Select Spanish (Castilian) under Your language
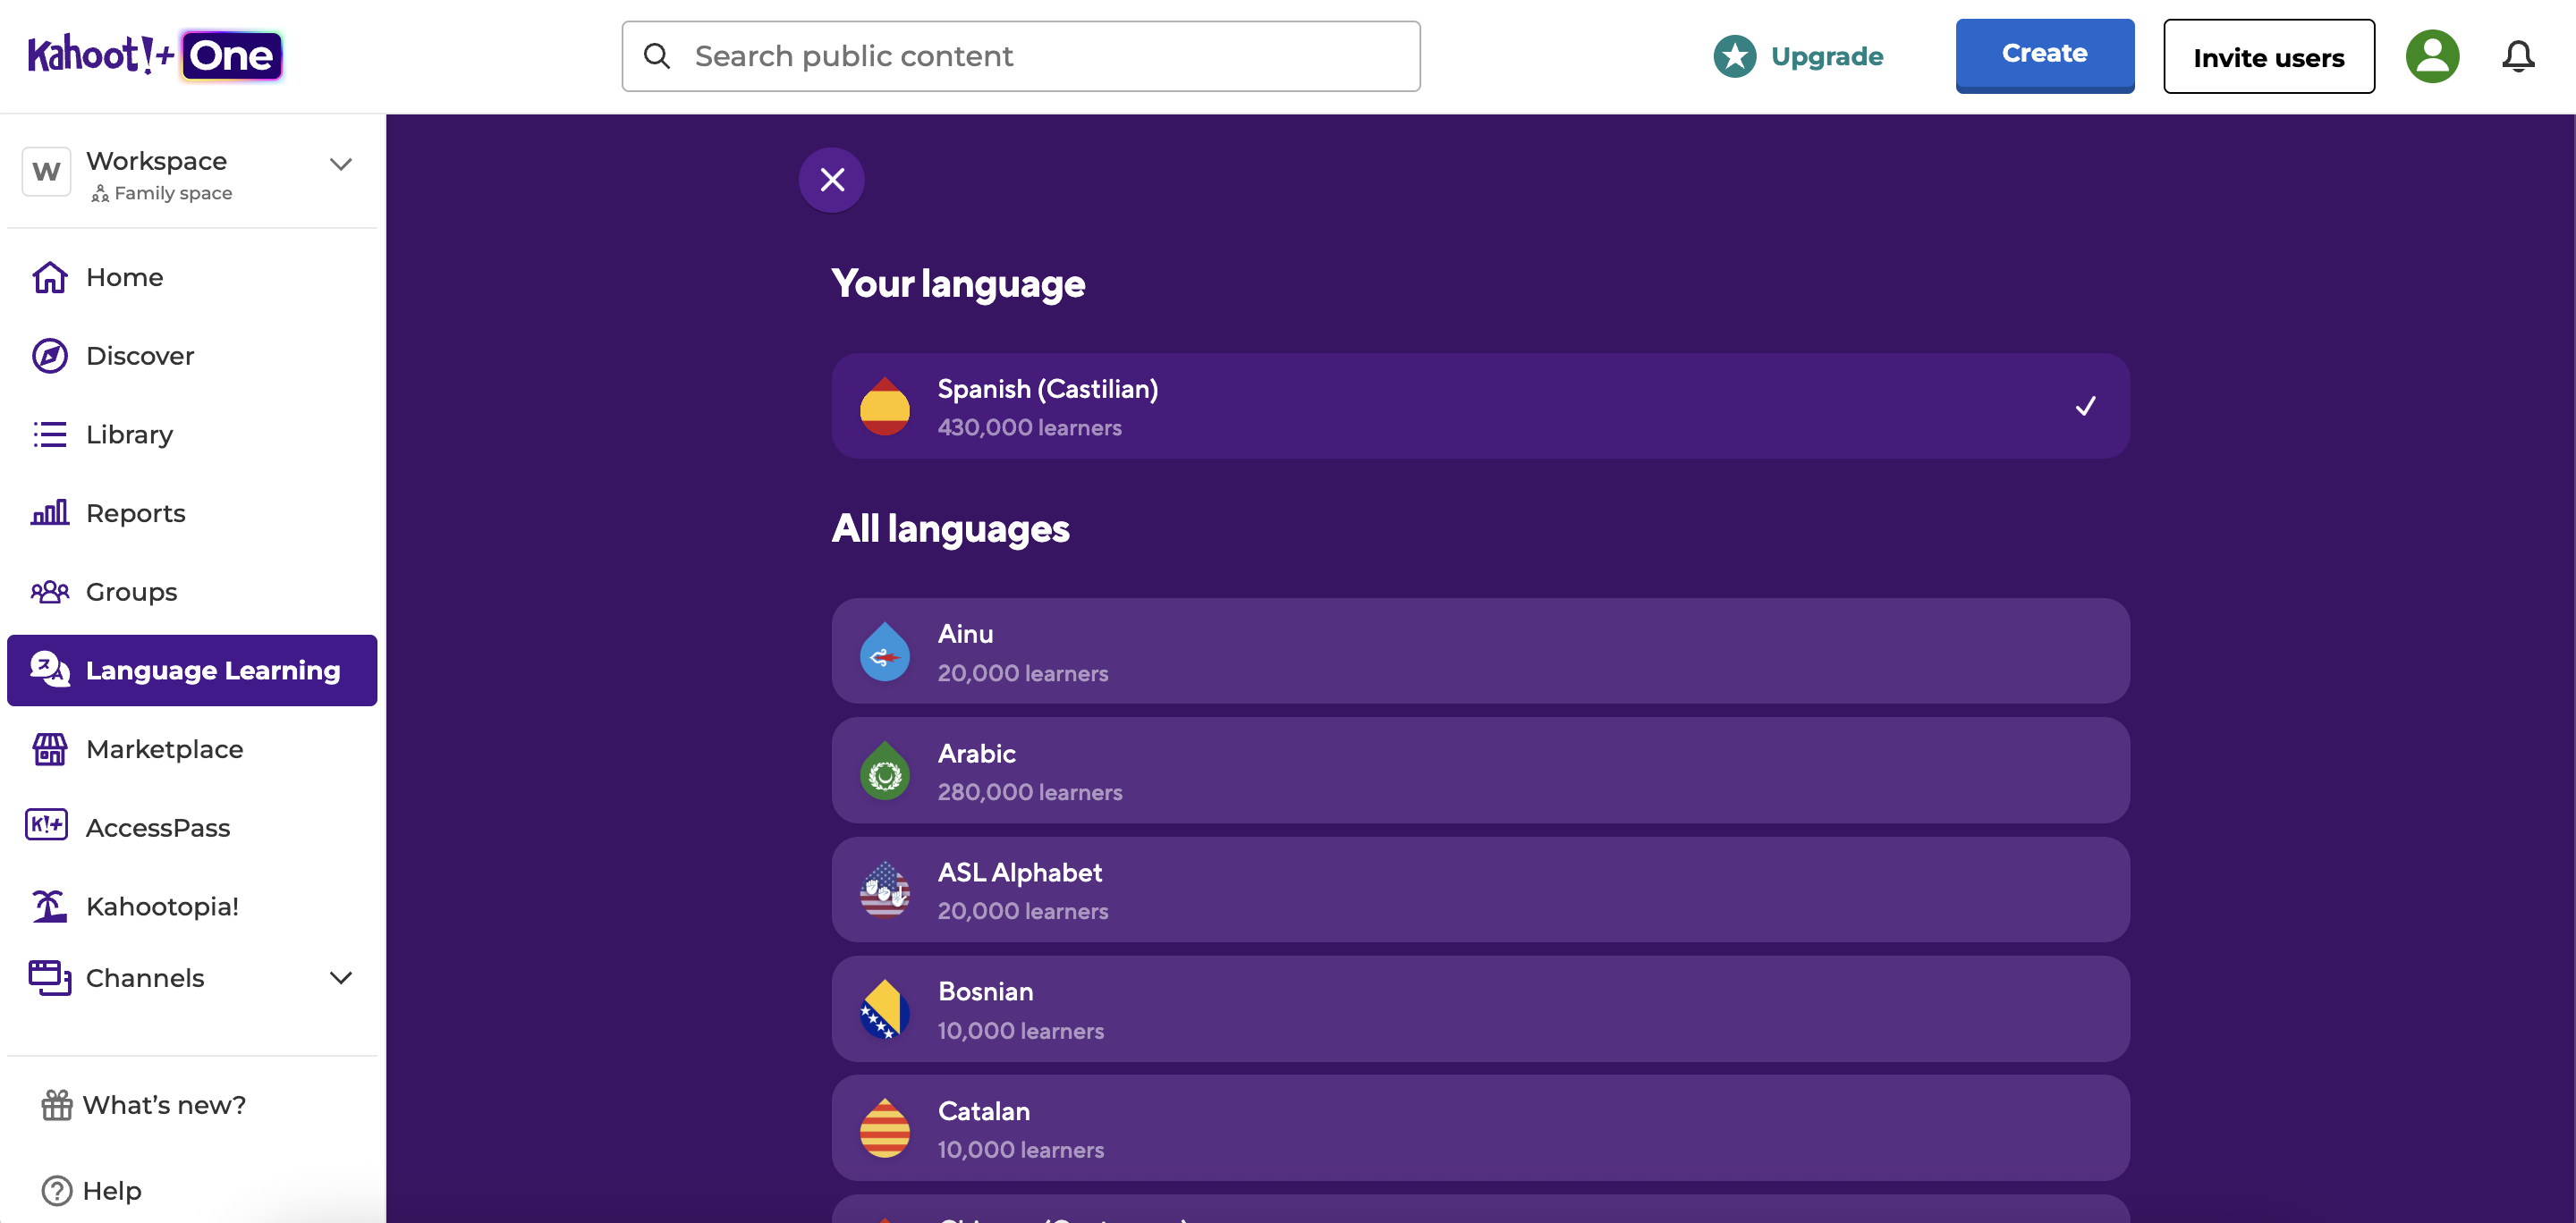 pyautogui.click(x=1480, y=407)
